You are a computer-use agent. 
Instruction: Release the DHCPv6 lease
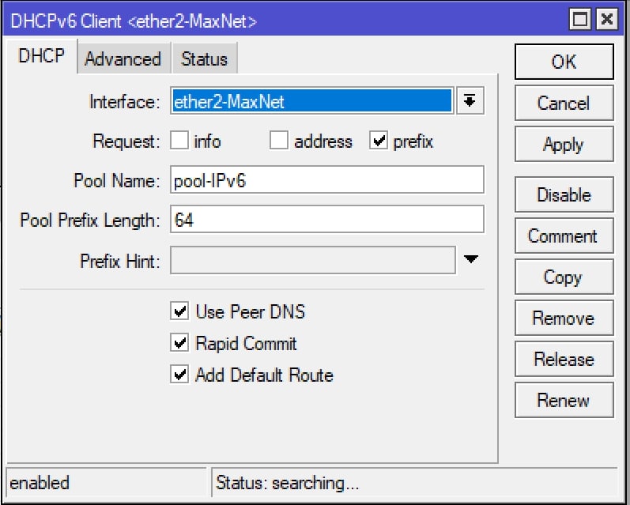(x=564, y=359)
